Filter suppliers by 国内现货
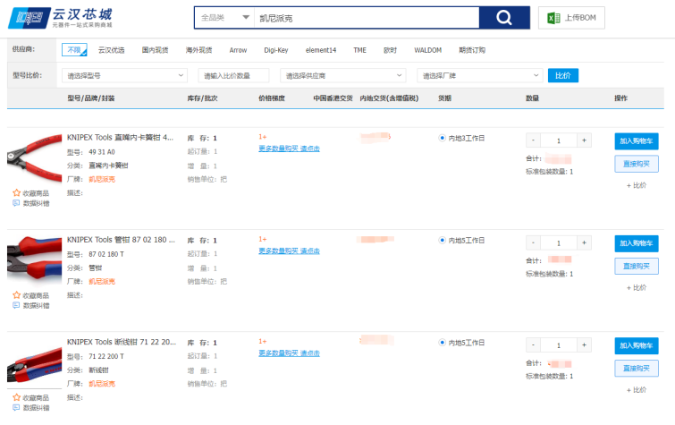 (x=155, y=50)
